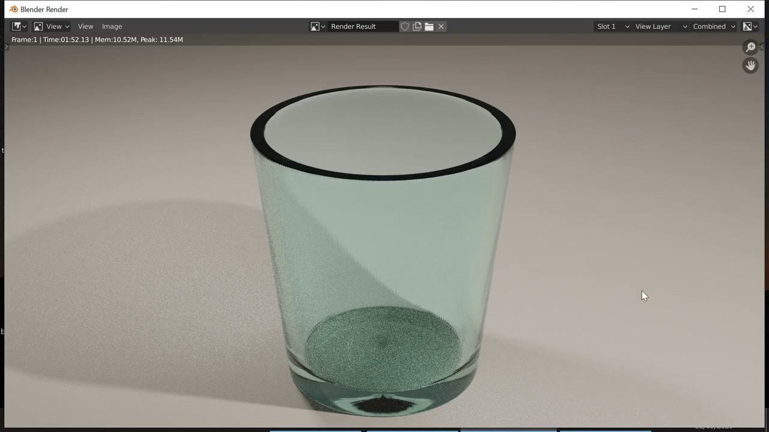
Task: Browse linked images dropdown icon
Action: coord(318,26)
